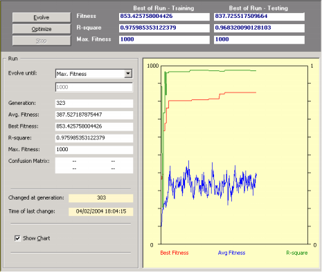Click the Run group box title
This screenshot has width=322, height=272.
[x=12, y=59]
